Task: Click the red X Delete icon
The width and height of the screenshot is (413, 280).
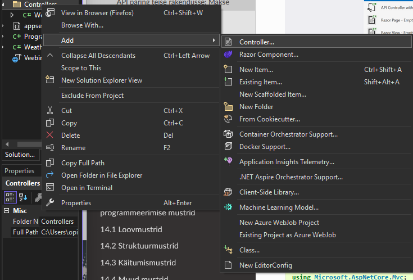Action: pyautogui.click(x=50, y=136)
